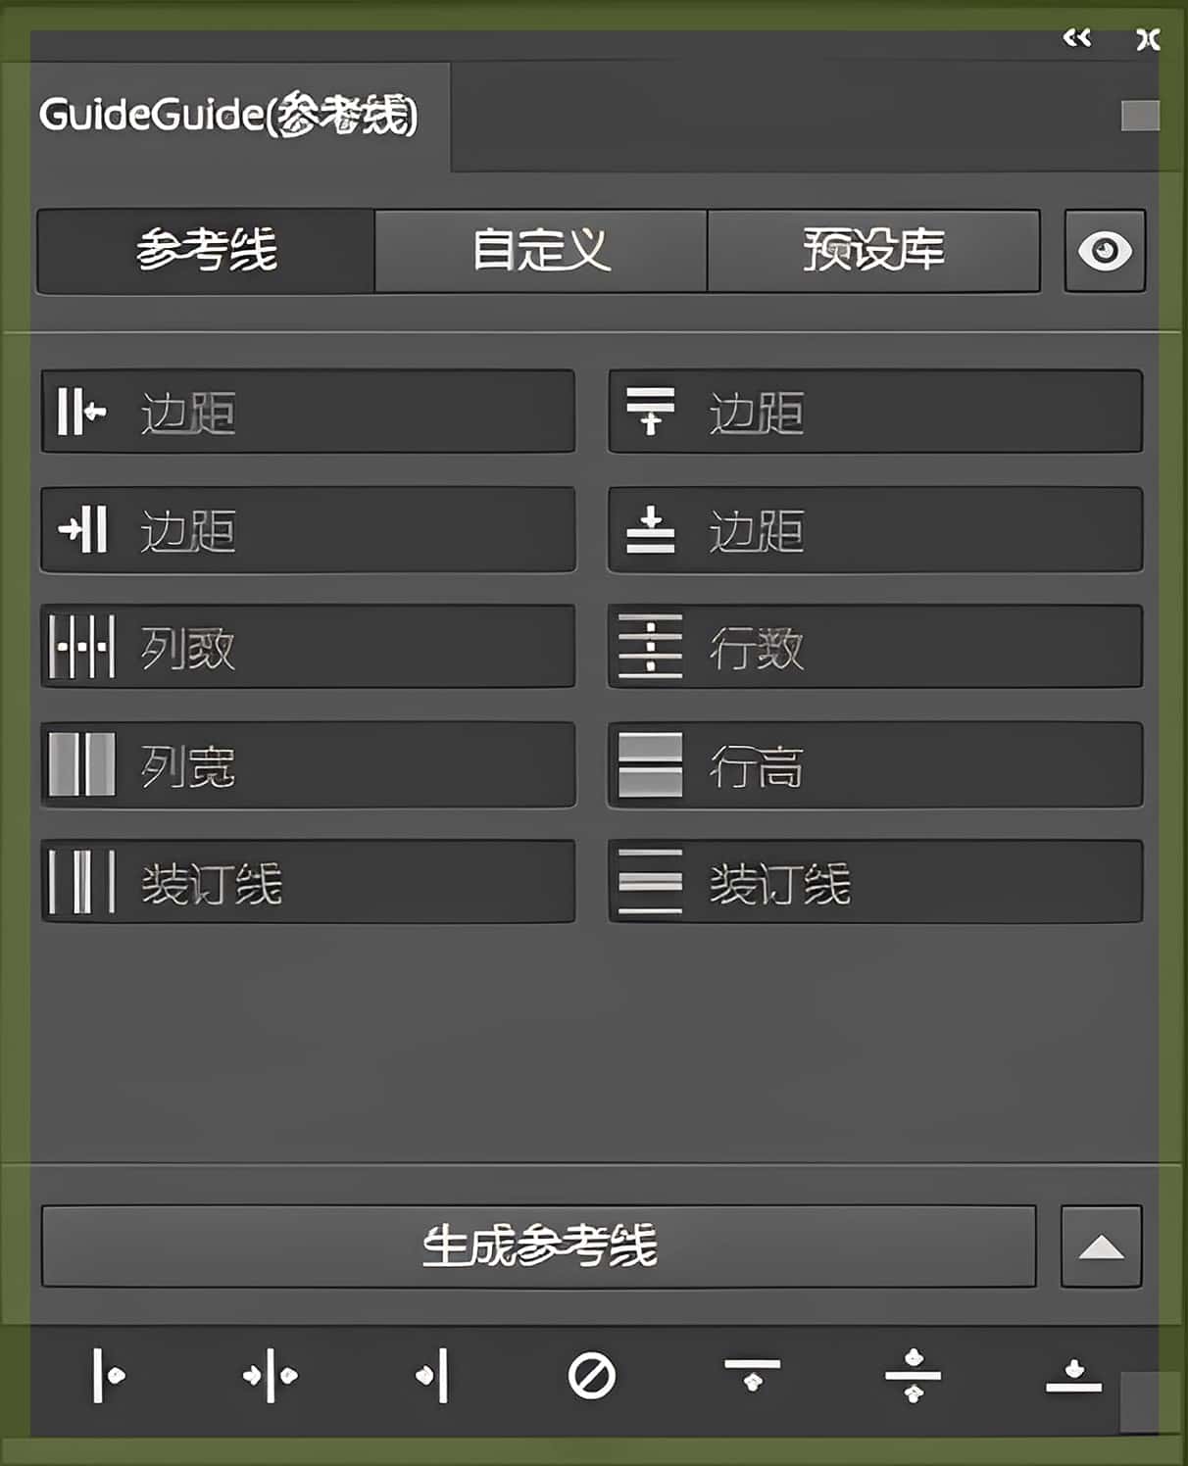Screen dimensions: 1188x1466
Task: Add guide at top edge icon
Action: tap(753, 1374)
